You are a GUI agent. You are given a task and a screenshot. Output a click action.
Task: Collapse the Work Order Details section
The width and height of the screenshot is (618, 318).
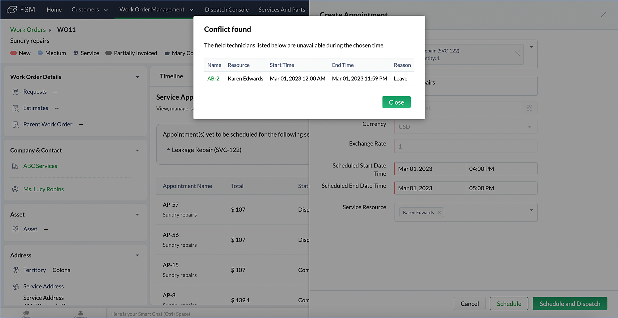coord(138,77)
